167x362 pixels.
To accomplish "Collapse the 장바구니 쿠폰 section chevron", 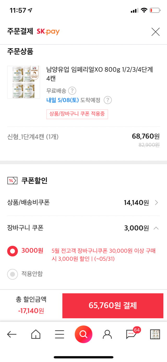I will 156,228.
